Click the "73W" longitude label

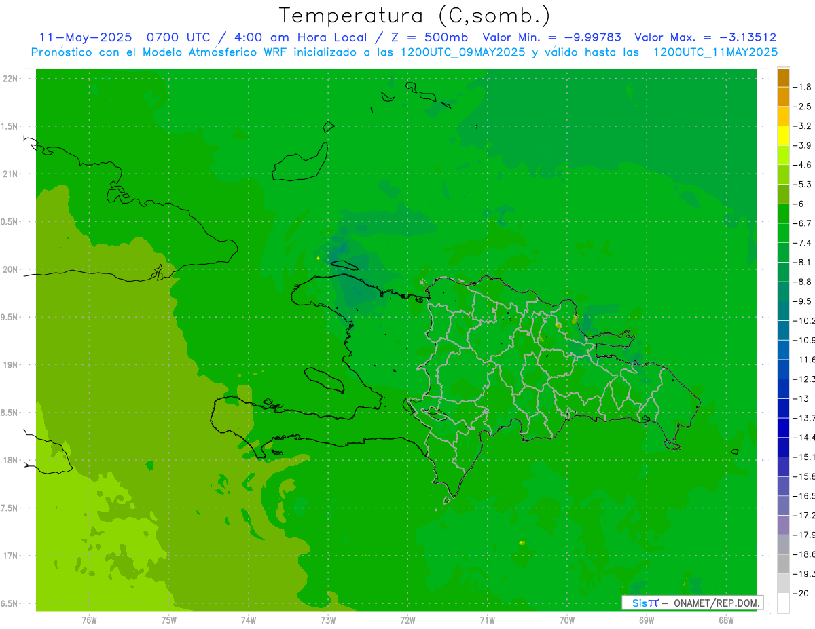coord(328,620)
